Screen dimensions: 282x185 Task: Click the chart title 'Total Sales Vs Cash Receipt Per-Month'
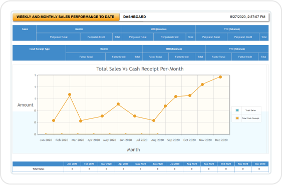(x=140, y=69)
